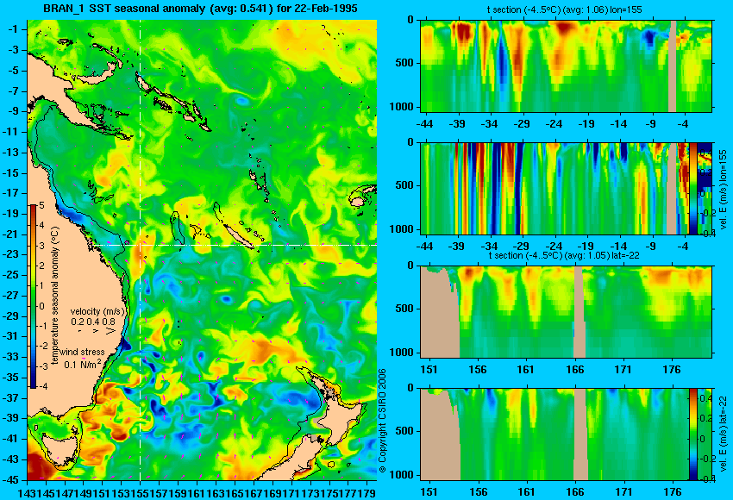
Task: Click depth label '1000' on the top section
Action: [x=402, y=107]
